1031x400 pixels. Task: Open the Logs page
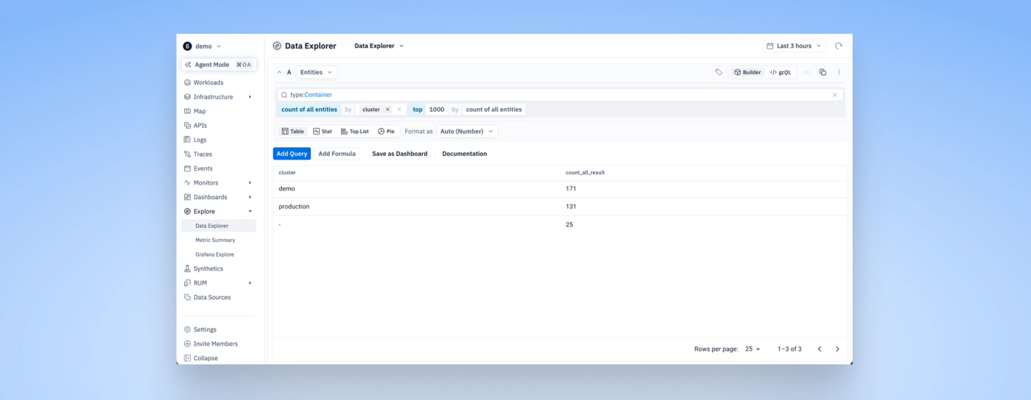pos(200,140)
